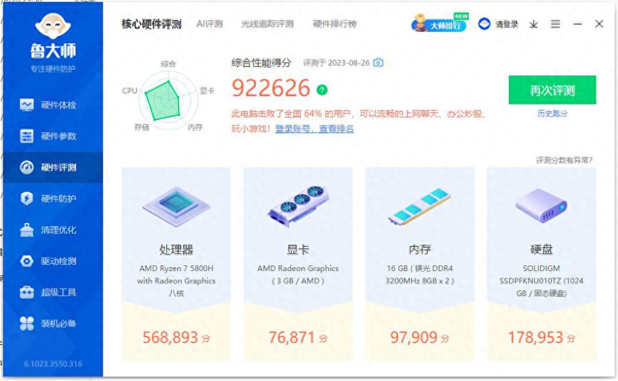Click 登录账号，查看排名 link

[314, 129]
